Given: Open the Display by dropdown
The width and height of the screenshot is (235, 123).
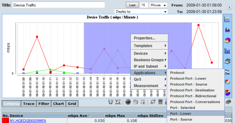Looking at the screenshot, I should tap(141, 12).
